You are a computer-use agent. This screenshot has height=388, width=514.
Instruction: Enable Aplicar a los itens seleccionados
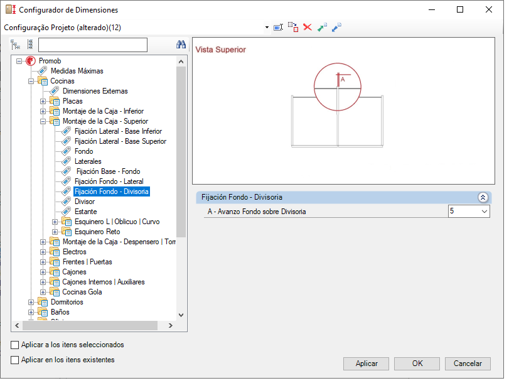(15, 345)
